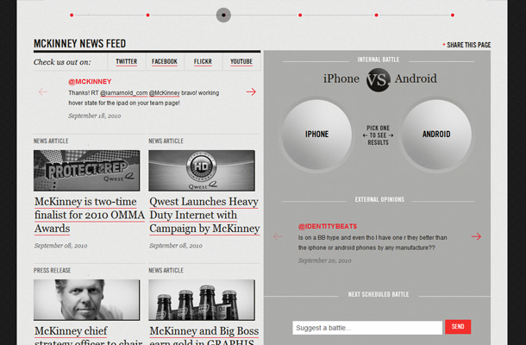The width and height of the screenshot is (526, 345).
Task: Open the @McKinney mention in tweet text
Action: tap(165, 93)
